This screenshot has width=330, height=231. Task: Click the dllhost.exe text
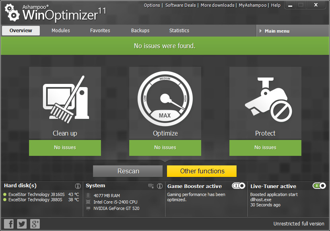(x=261, y=200)
